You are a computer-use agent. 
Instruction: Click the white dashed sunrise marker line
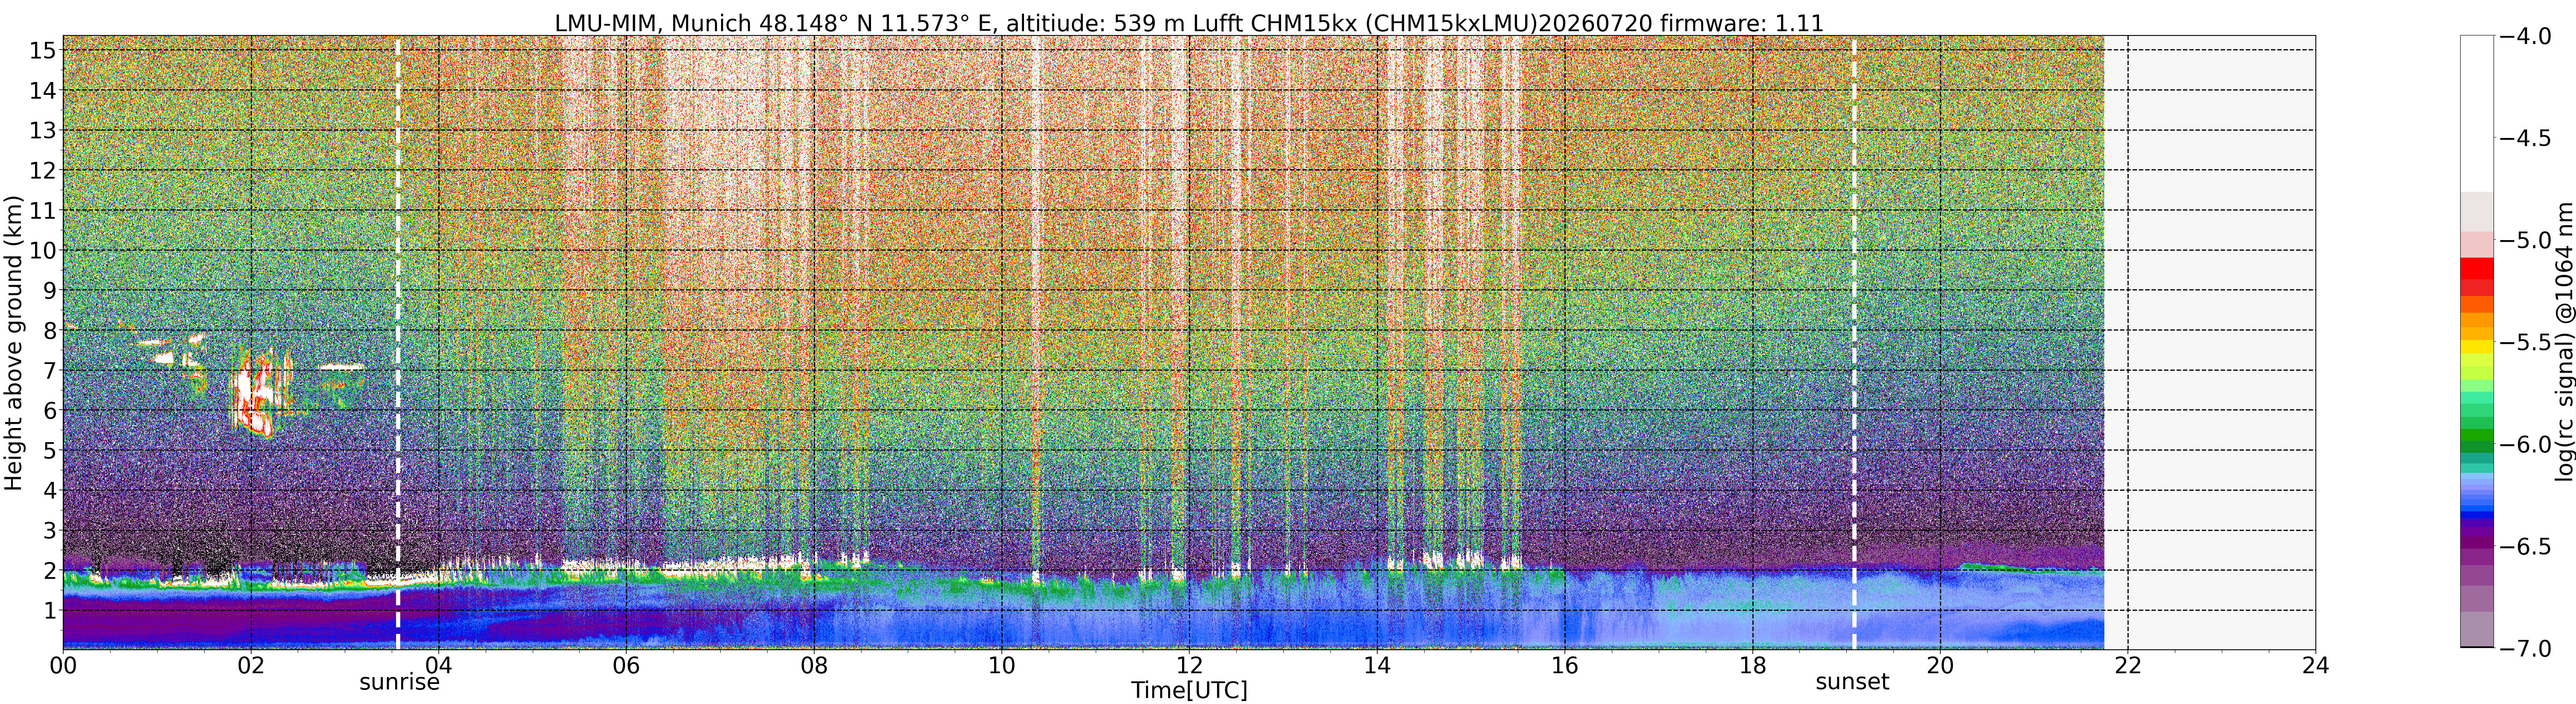tap(398, 343)
